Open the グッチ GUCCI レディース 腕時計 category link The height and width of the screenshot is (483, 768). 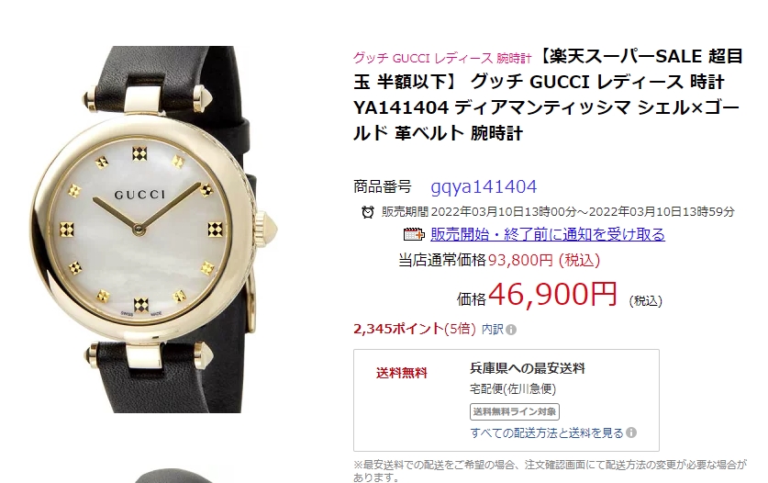[442, 59]
